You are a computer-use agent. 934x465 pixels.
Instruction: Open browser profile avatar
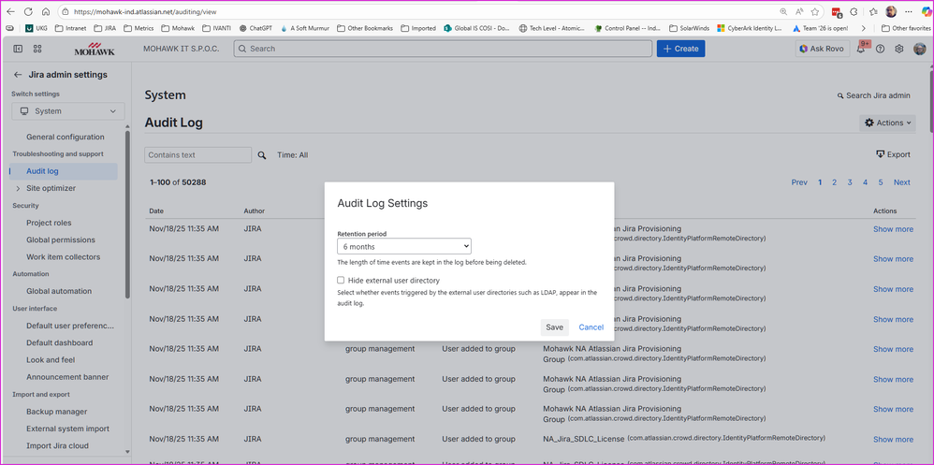(x=891, y=11)
